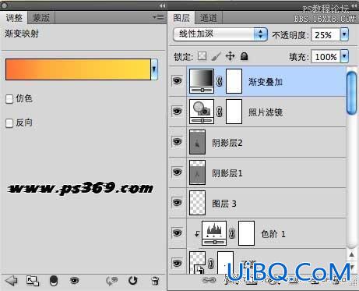Screen dimensions: 359x291
Task: Switch to the 通道 tab
Action: [x=208, y=18]
